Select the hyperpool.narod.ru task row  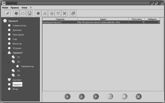[101, 22]
